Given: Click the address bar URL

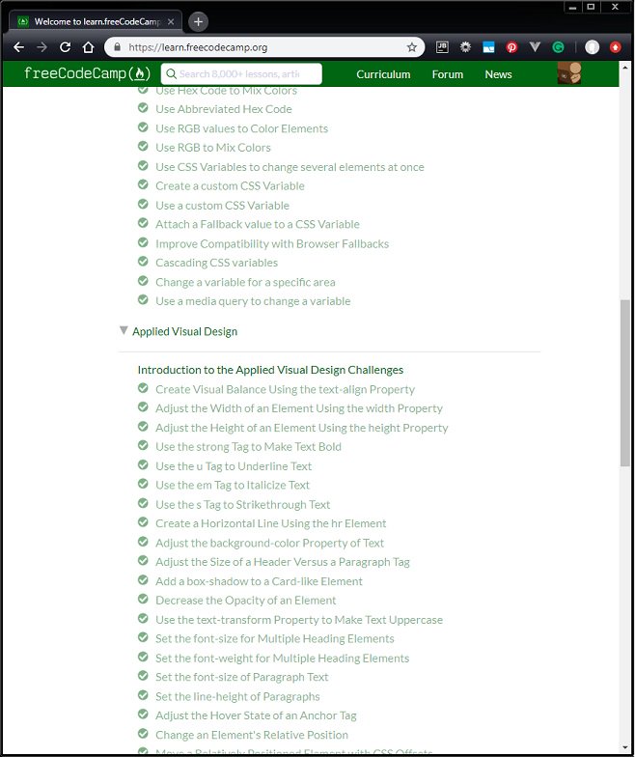Looking at the screenshot, I should pyautogui.click(x=198, y=47).
